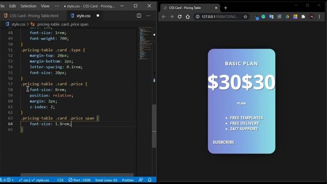The image size is (327, 184).
Task: Open the View menu
Action: 45,6
